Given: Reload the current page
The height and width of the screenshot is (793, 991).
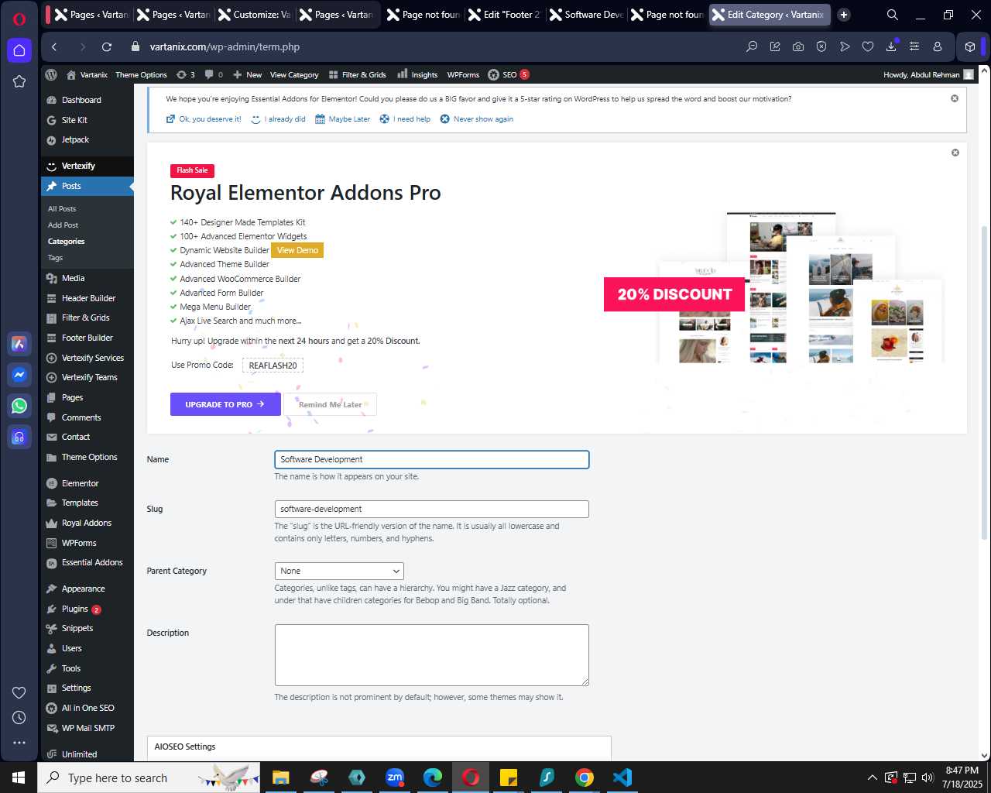Looking at the screenshot, I should click(x=107, y=46).
